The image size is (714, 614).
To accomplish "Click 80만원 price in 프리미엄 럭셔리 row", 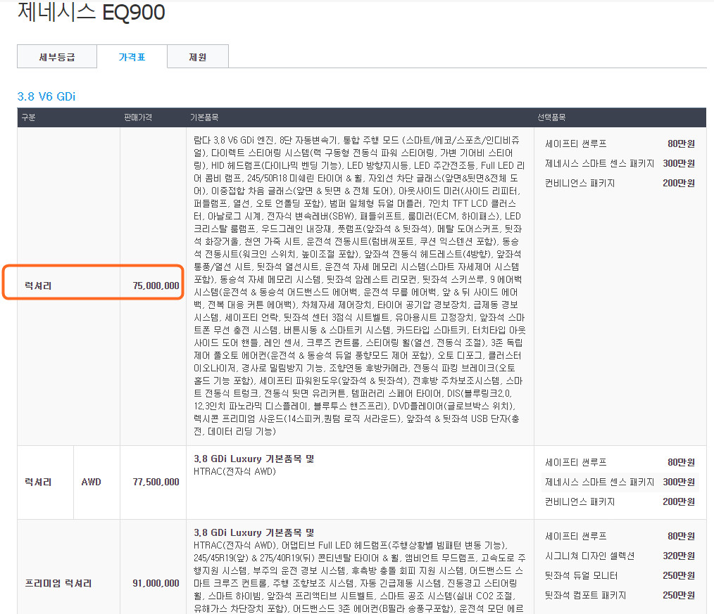I will [x=681, y=536].
